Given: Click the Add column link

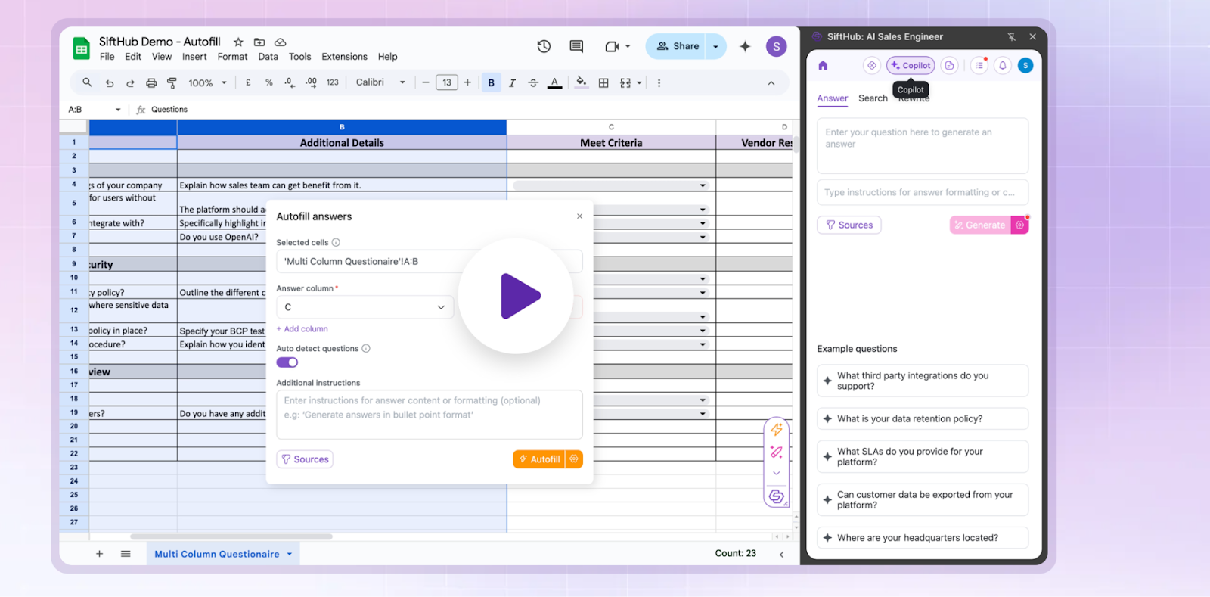Looking at the screenshot, I should [302, 329].
